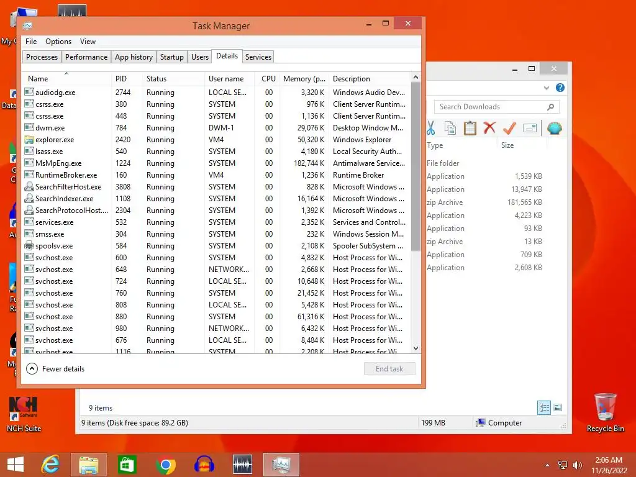Open the View menu in Task Manager
The image size is (636, 477).
click(88, 42)
